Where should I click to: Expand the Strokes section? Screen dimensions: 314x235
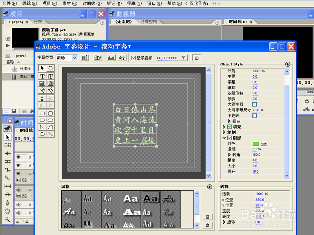click(x=224, y=132)
